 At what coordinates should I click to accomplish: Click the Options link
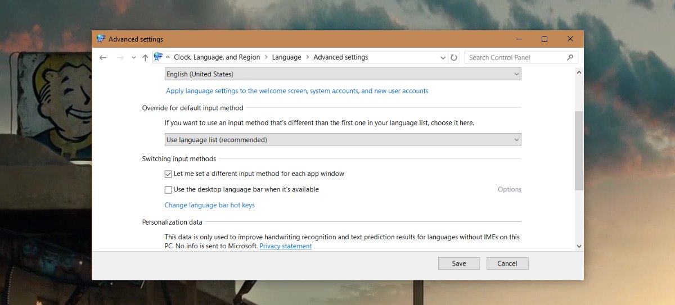[x=510, y=189]
